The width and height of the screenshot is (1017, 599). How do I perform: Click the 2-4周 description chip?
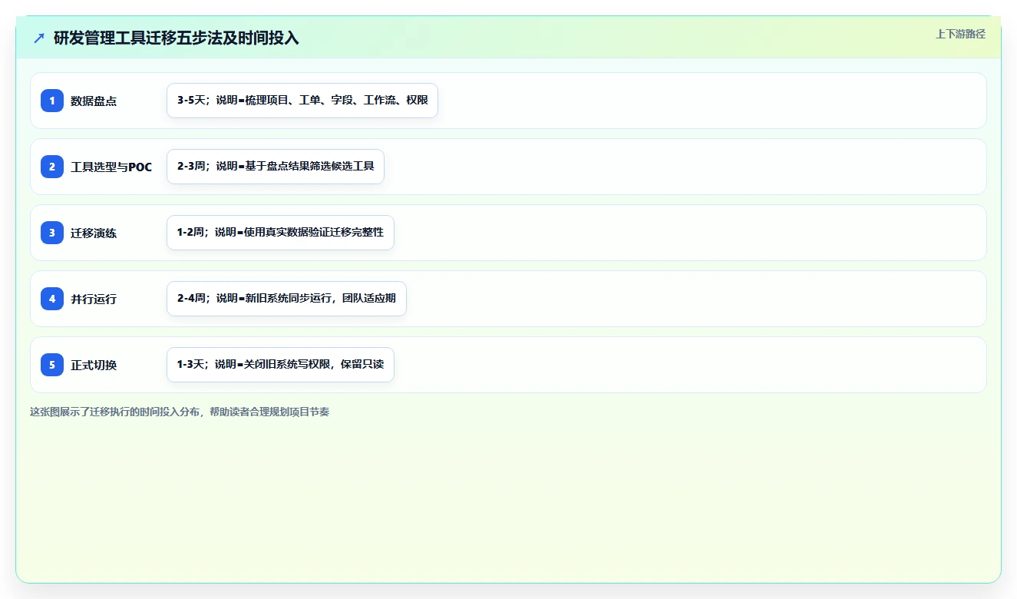286,299
